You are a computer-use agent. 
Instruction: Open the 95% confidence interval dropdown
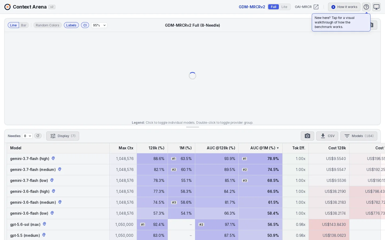click(x=99, y=25)
